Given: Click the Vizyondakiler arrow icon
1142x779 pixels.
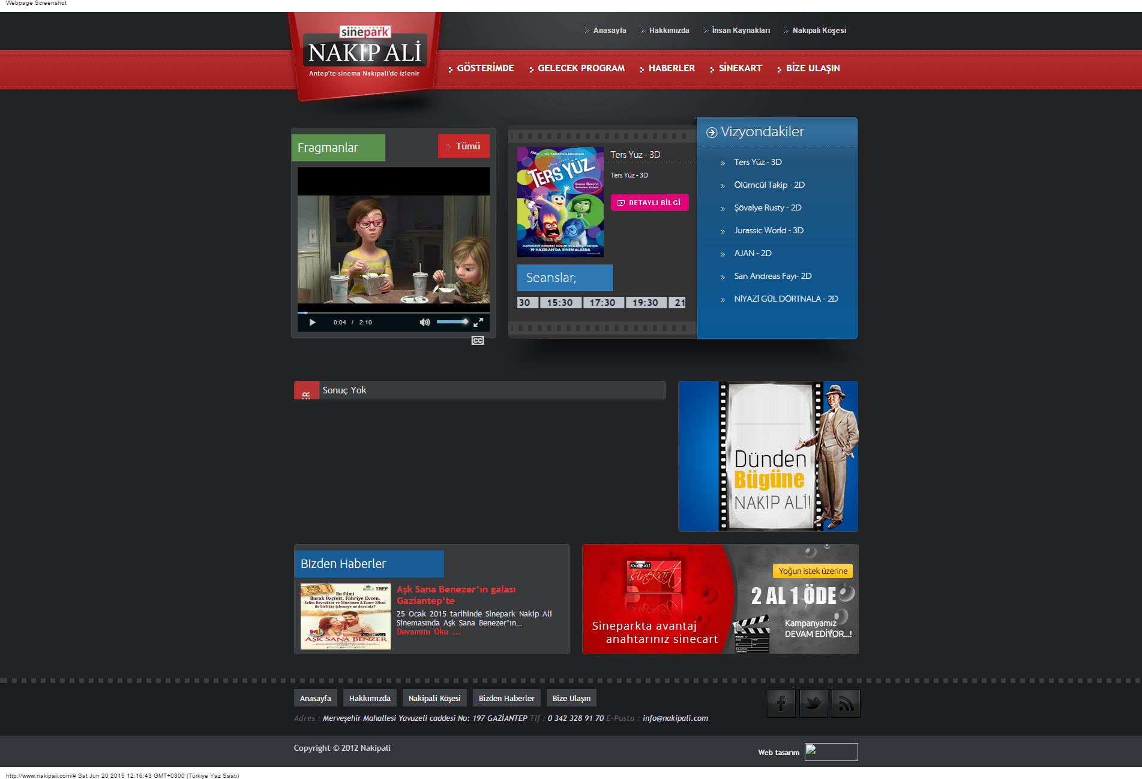Looking at the screenshot, I should pos(712,133).
